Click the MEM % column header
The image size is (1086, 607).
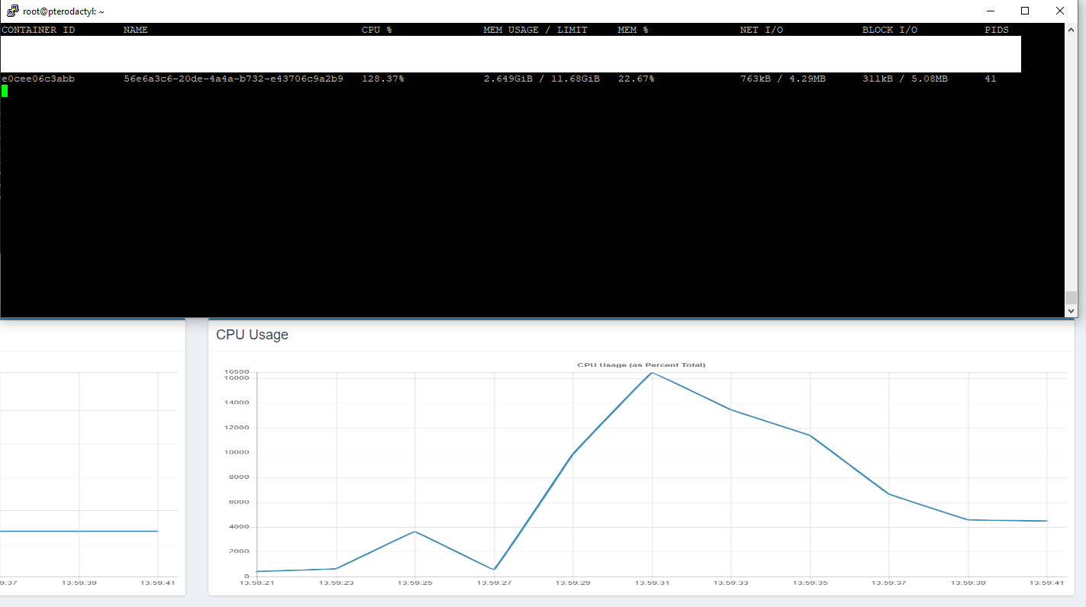click(633, 30)
